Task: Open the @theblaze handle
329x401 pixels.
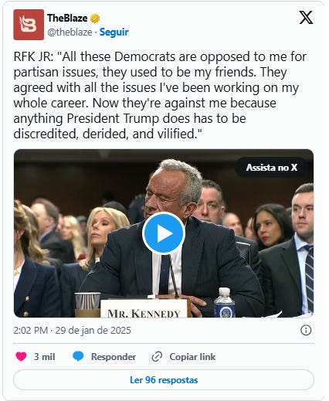Action: pyautogui.click(x=70, y=32)
